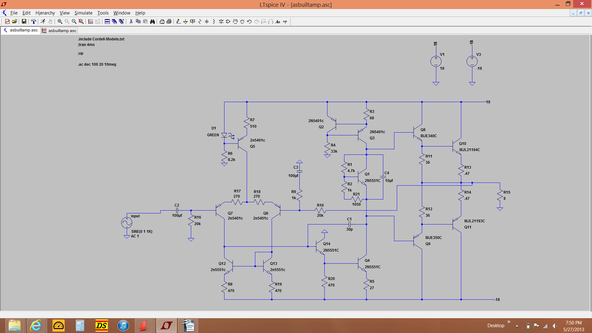This screenshot has width=592, height=333.
Task: Place a Capacitor from toolbar
Action: (207, 21)
